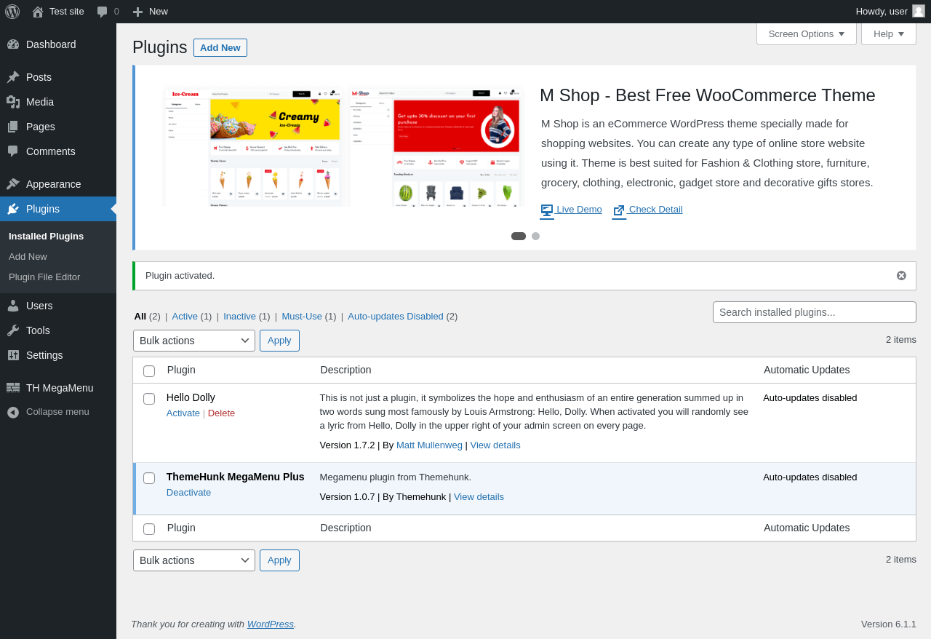Toggle select-all checkbox in table footer
Image resolution: width=931 pixels, height=639 pixels.
pos(149,529)
